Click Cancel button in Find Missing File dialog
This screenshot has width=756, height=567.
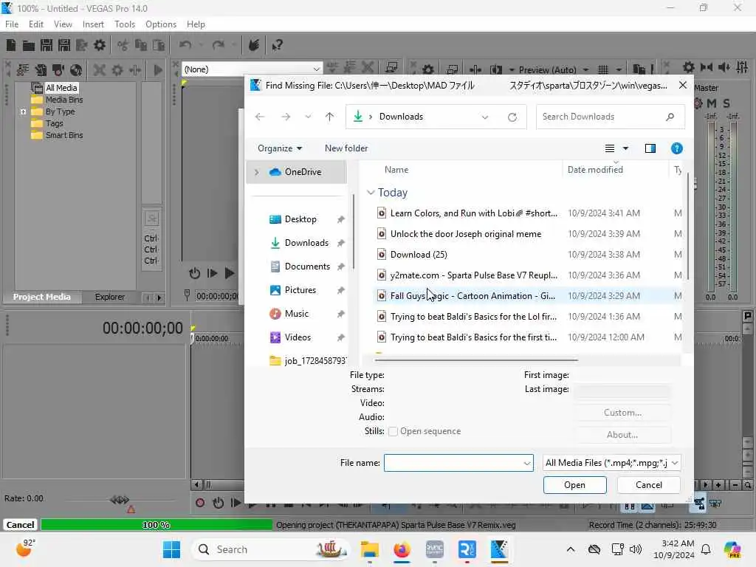pyautogui.click(x=648, y=485)
